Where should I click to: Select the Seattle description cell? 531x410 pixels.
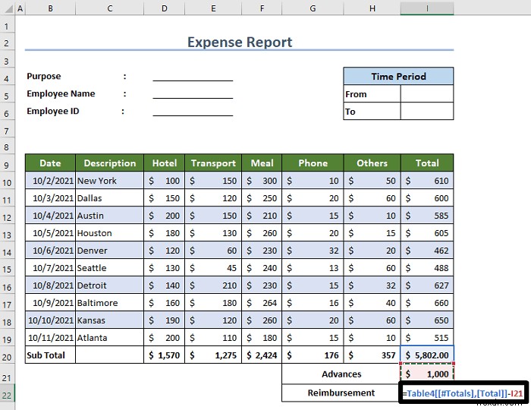pos(110,268)
